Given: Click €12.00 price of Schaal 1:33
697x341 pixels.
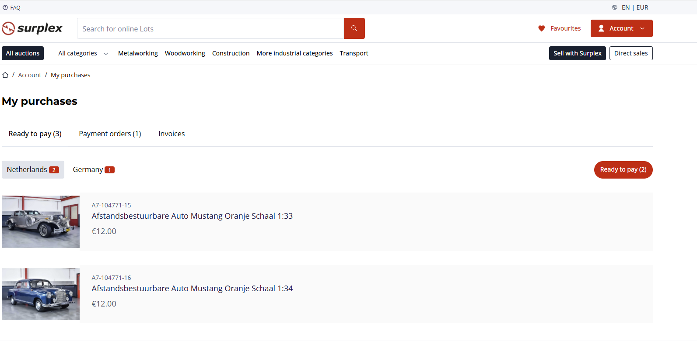Looking at the screenshot, I should pos(104,231).
